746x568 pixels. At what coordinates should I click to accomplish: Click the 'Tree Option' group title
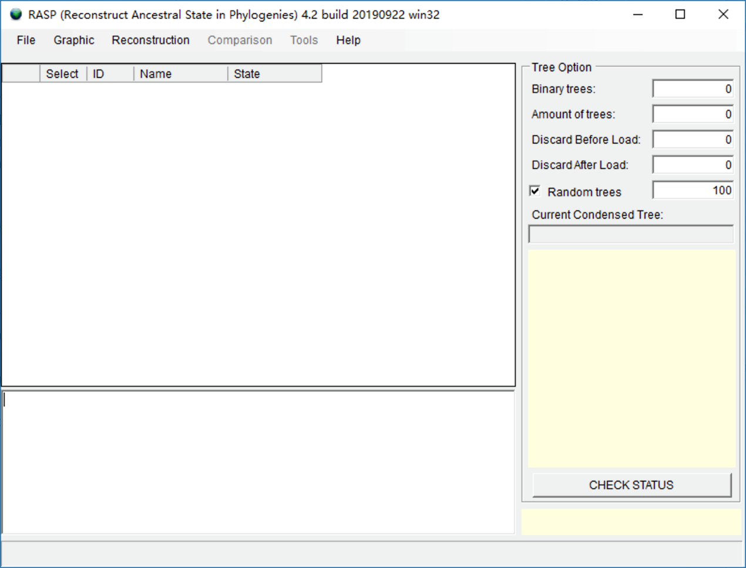[x=562, y=67]
